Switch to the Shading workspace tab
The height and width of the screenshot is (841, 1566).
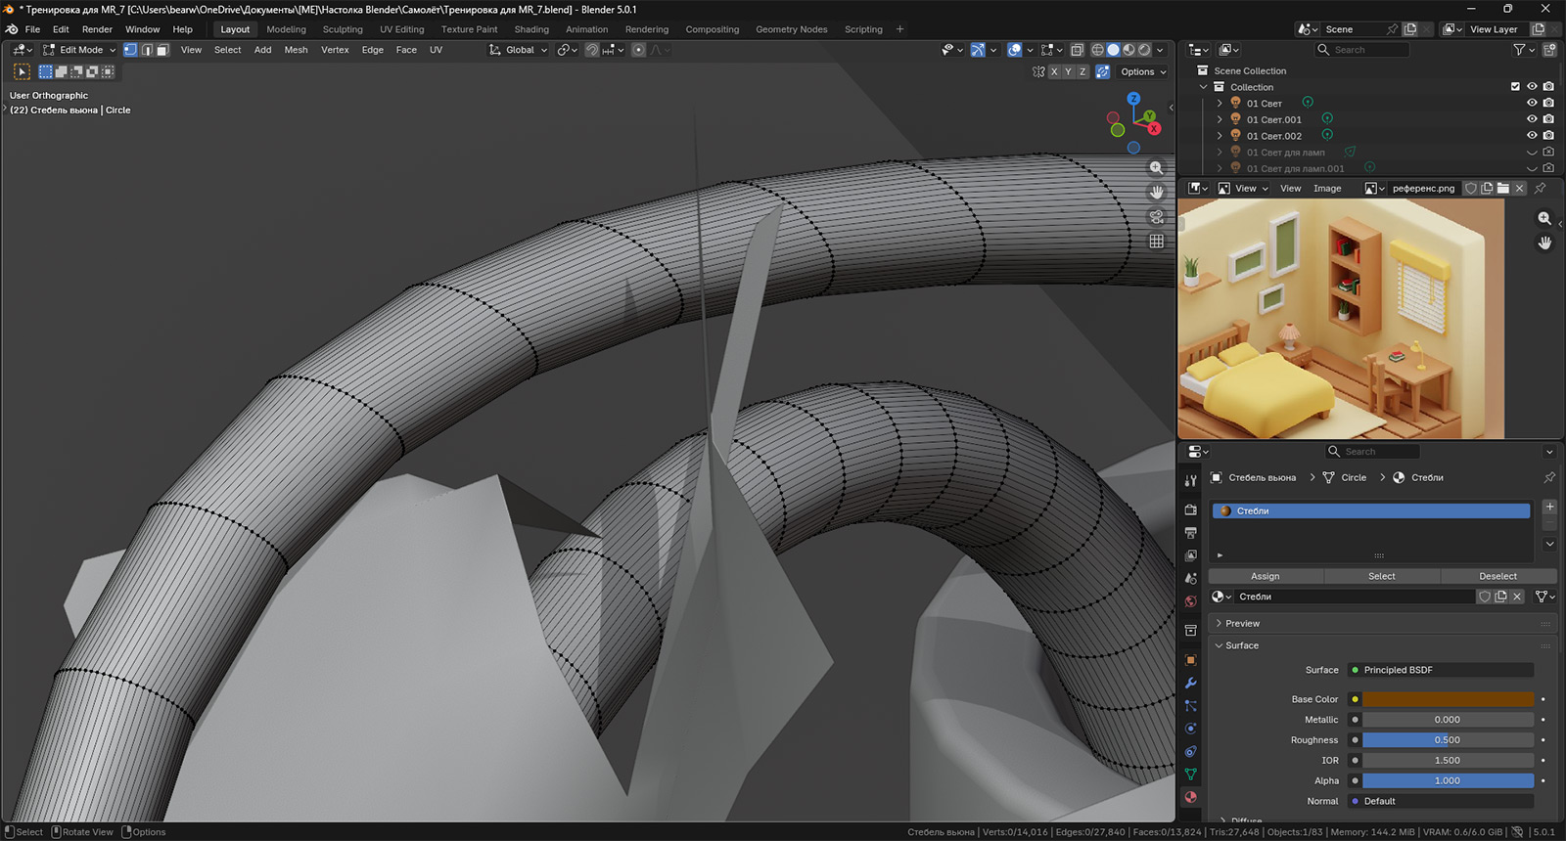[x=531, y=29]
